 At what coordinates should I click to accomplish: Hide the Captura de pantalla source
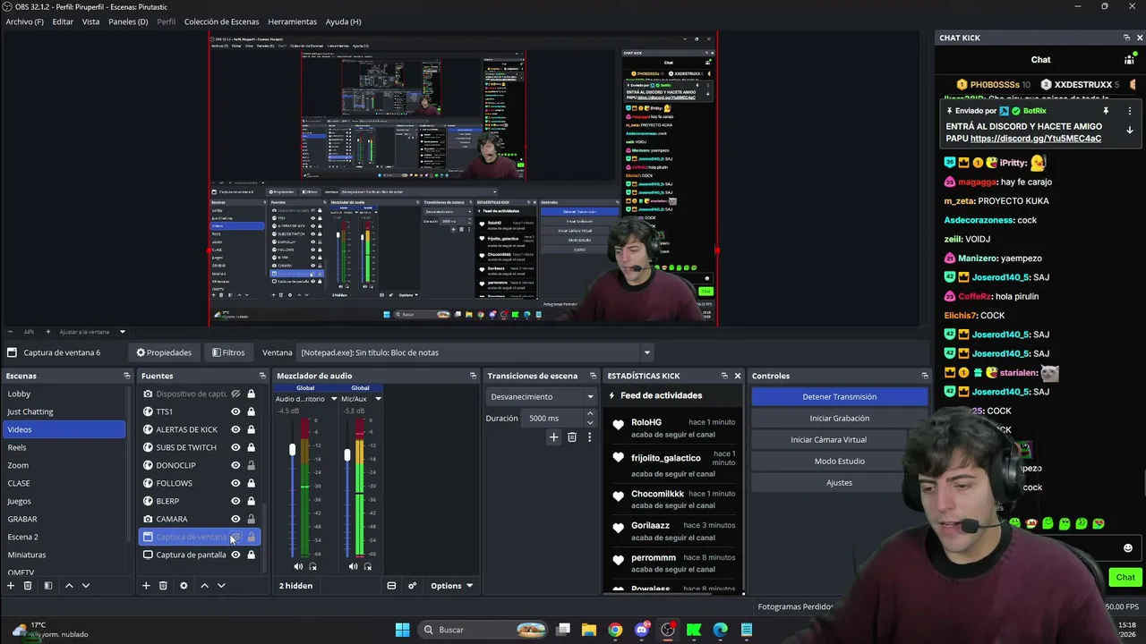tap(235, 555)
